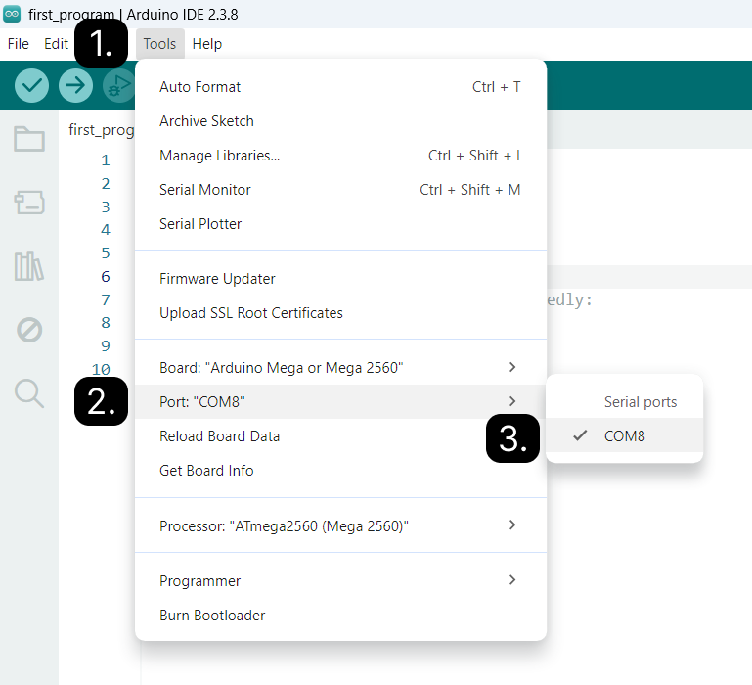Start the Debug play button
Image resolution: width=752 pixels, height=685 pixels.
[x=119, y=85]
